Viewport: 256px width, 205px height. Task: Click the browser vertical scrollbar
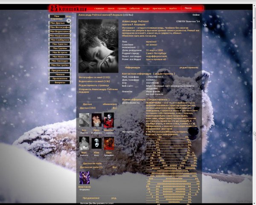coord(254,105)
